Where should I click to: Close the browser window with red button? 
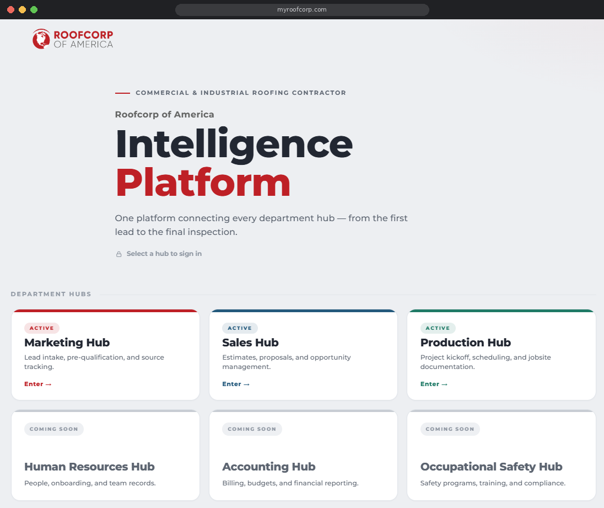coord(11,9)
